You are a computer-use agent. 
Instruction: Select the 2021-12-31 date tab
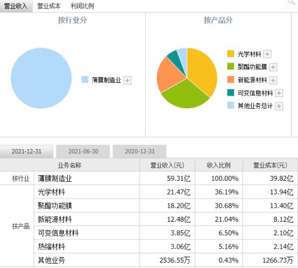26,151
